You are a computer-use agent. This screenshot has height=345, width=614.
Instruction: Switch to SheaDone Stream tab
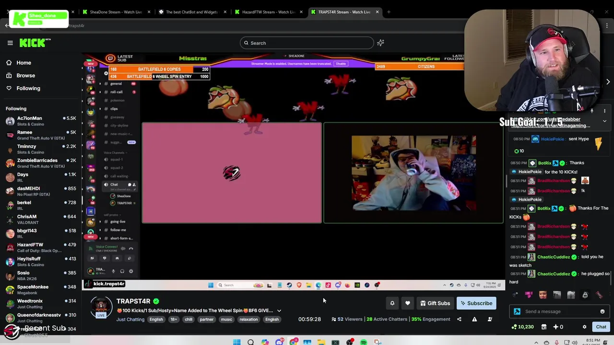click(116, 12)
